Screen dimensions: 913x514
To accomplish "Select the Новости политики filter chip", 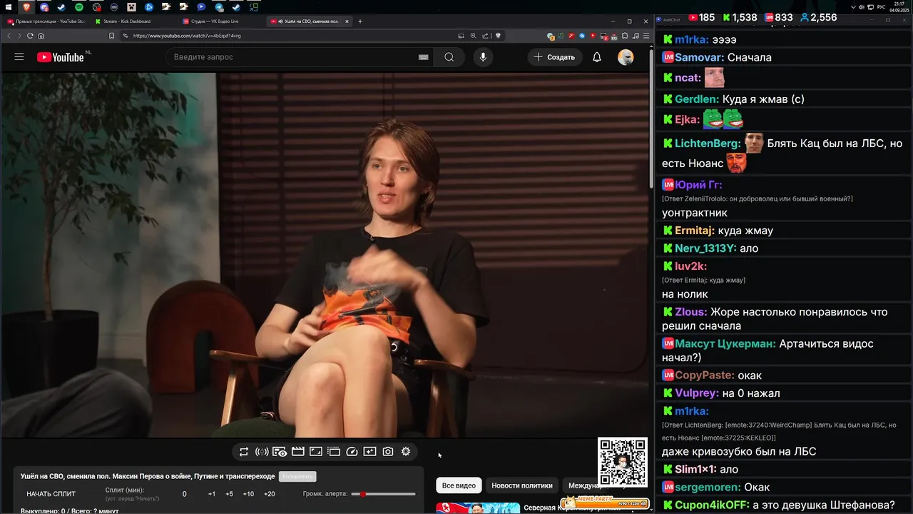I will 522,485.
